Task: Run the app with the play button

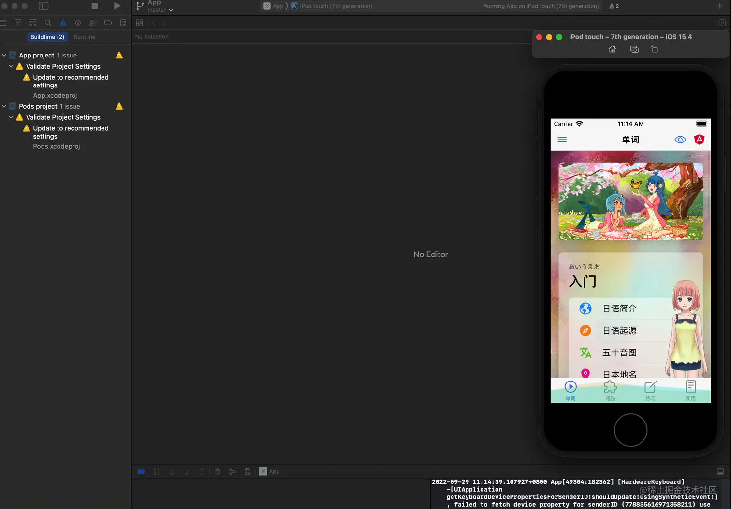Action: tap(117, 6)
